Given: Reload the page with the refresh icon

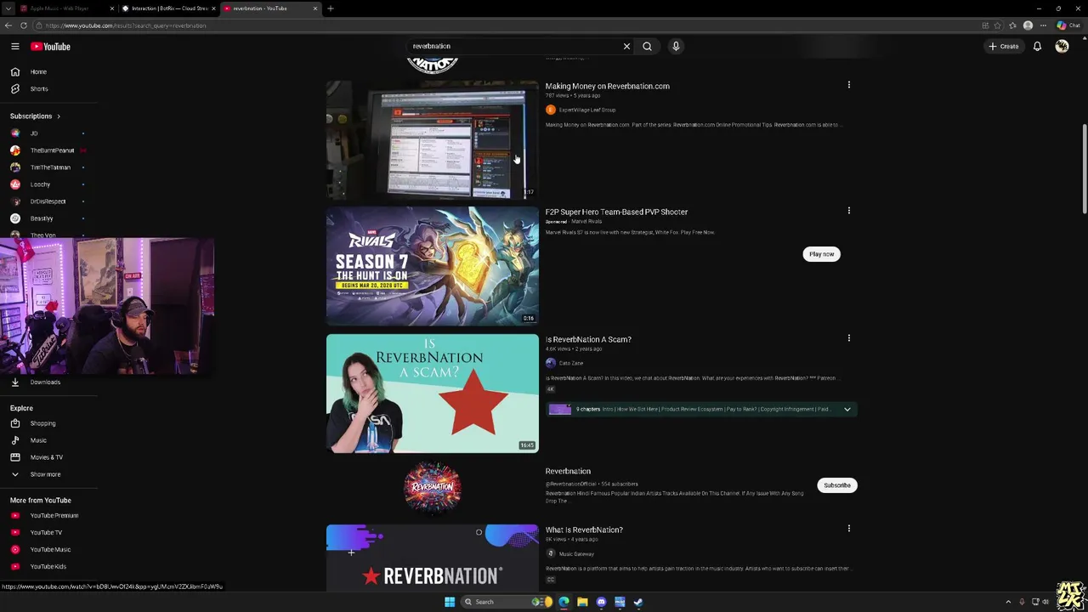Looking at the screenshot, I should pyautogui.click(x=24, y=25).
